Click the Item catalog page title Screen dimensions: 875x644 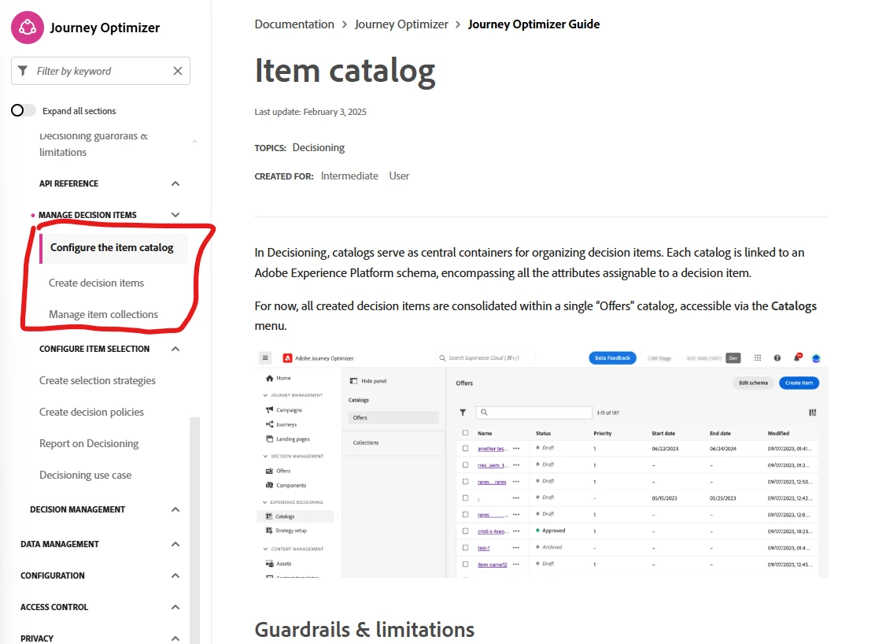point(345,71)
